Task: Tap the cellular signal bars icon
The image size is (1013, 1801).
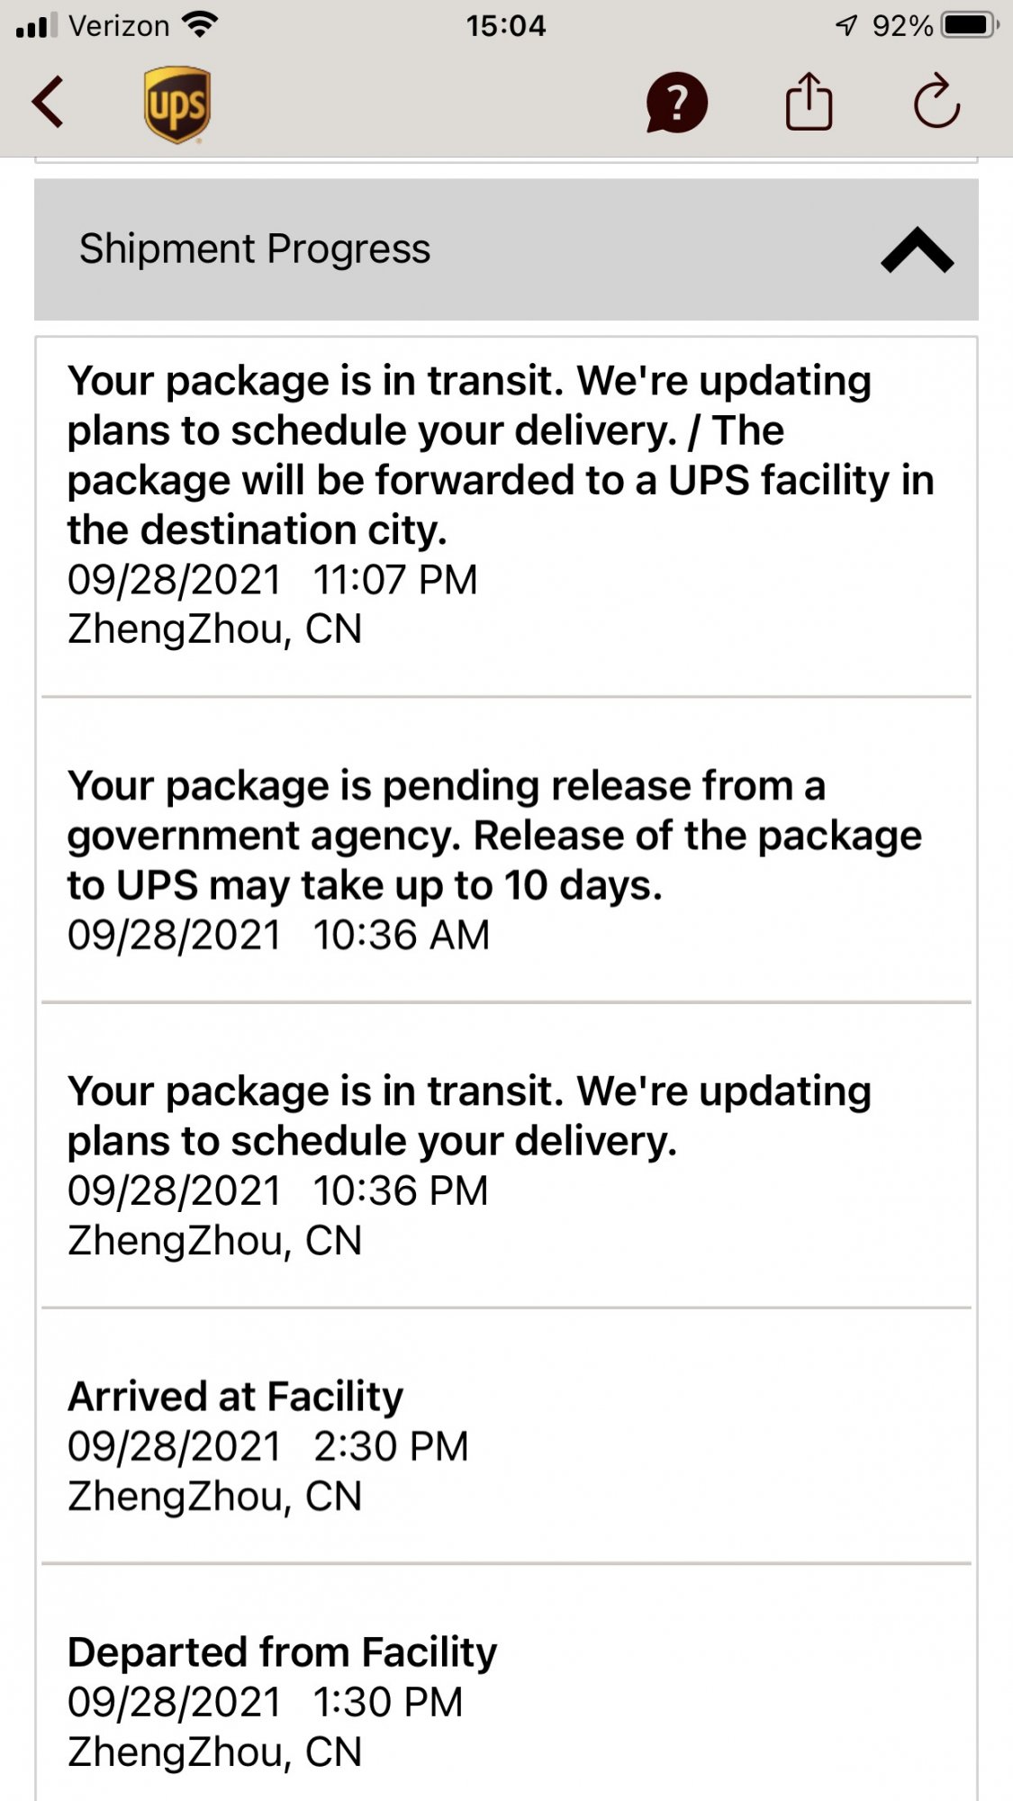Action: pyautogui.click(x=36, y=25)
